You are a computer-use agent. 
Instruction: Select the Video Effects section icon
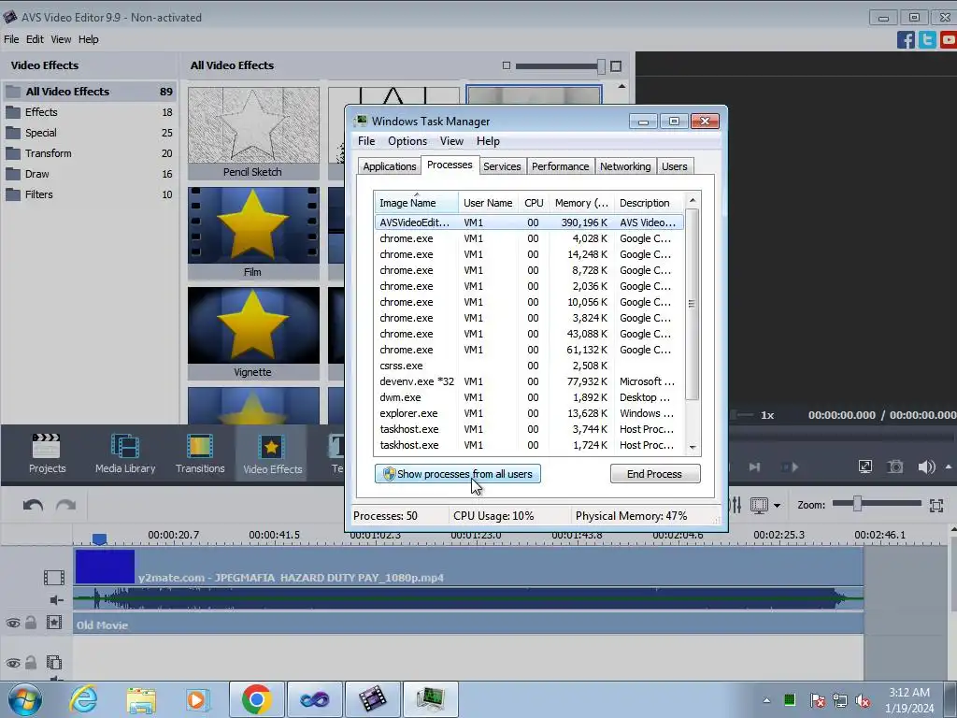tap(272, 453)
